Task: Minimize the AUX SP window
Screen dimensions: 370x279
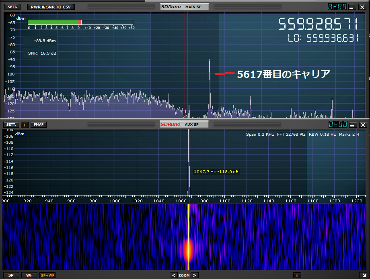Action: (x=352, y=124)
